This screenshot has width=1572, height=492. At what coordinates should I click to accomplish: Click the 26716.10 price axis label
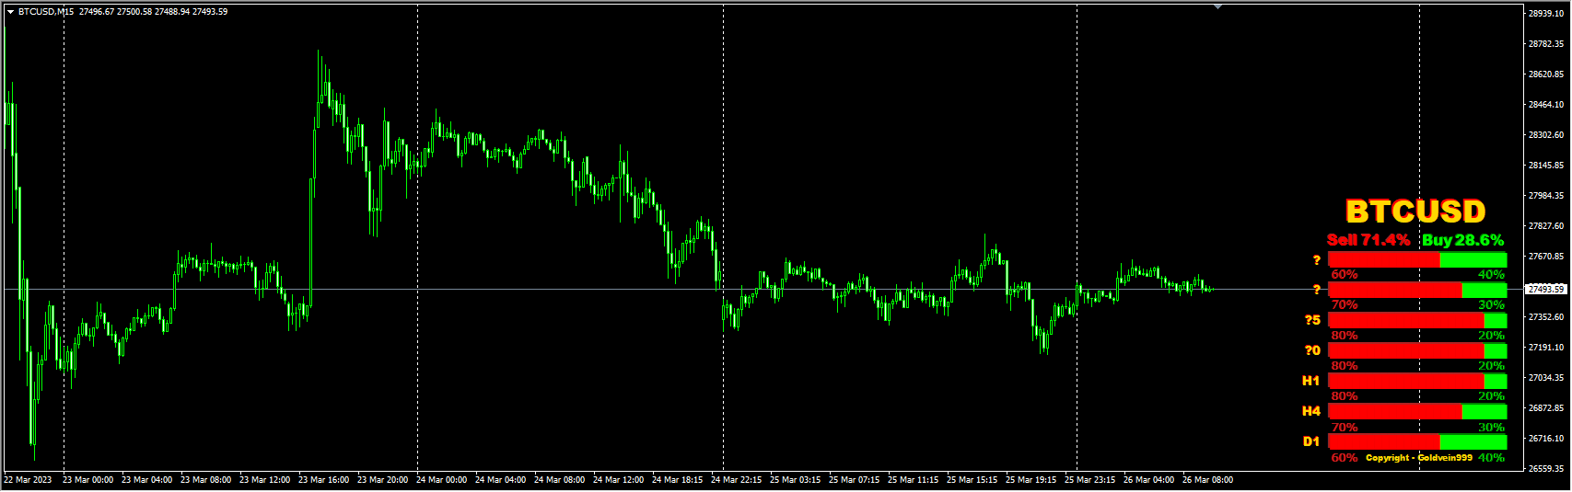coord(1546,439)
